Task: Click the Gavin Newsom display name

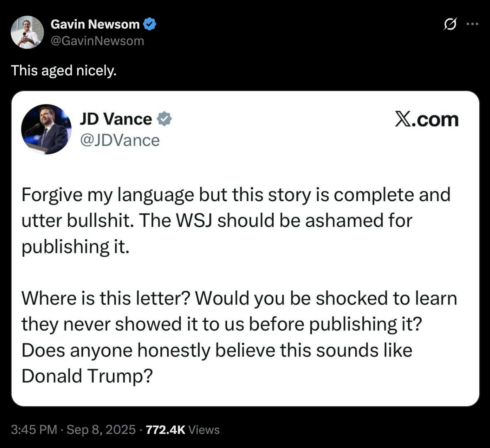Action: pyautogui.click(x=95, y=24)
